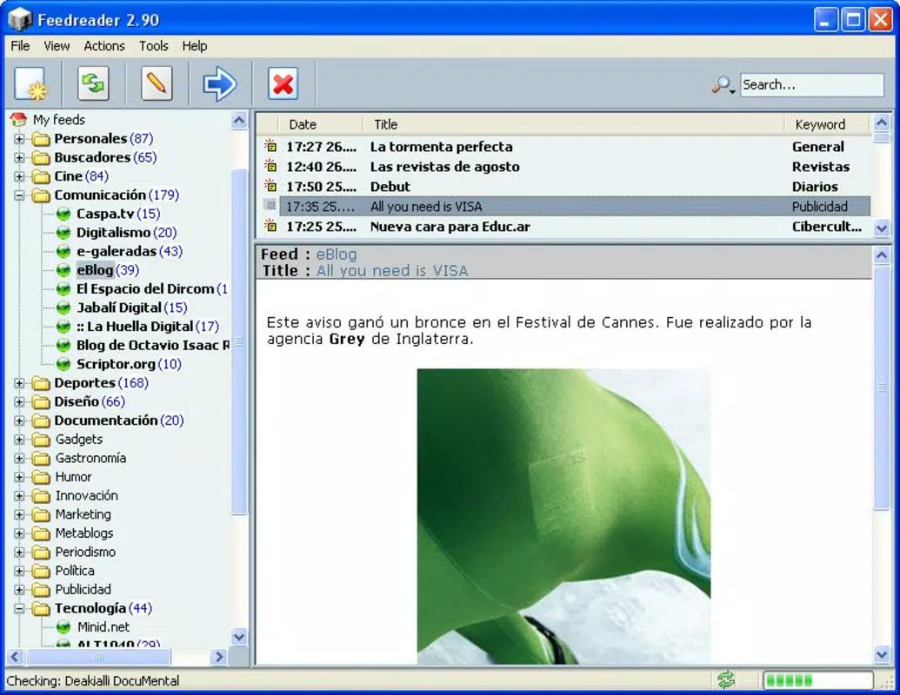
Task: Open the Actions menu
Action: pyautogui.click(x=103, y=46)
